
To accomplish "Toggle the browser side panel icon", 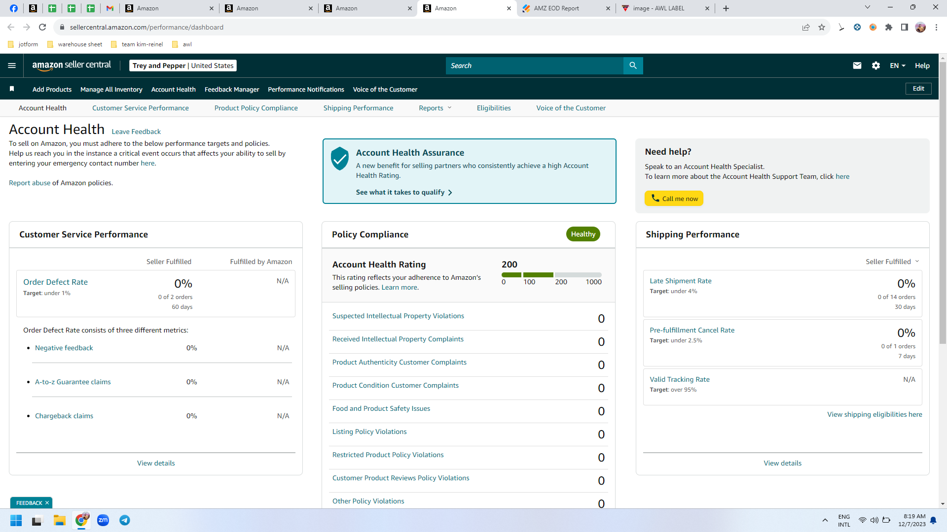I will pyautogui.click(x=905, y=27).
